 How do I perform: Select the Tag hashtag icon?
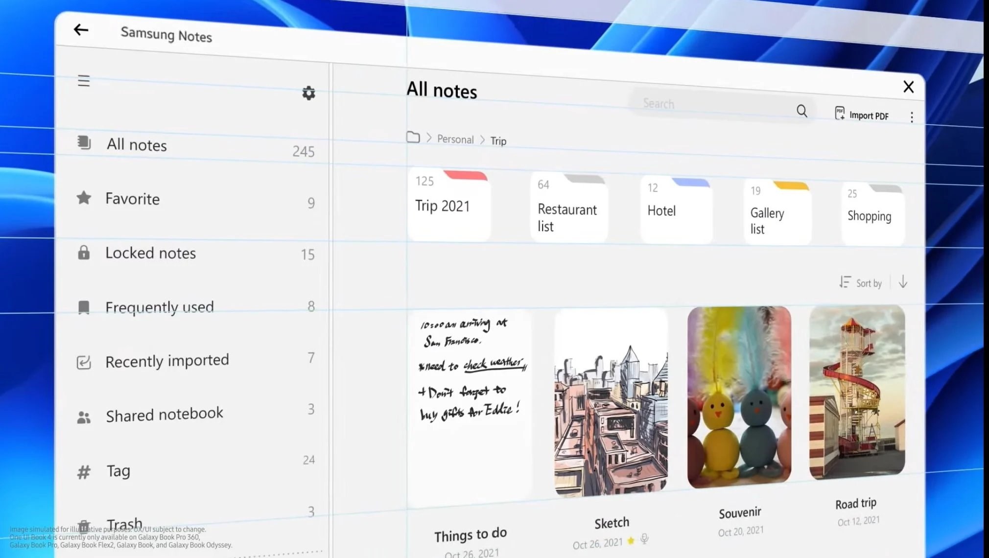[x=84, y=470]
